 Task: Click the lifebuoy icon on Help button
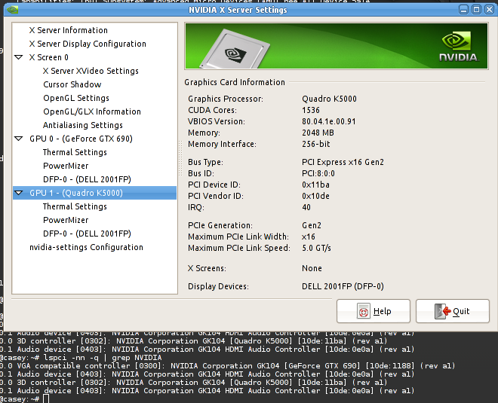coord(364,311)
